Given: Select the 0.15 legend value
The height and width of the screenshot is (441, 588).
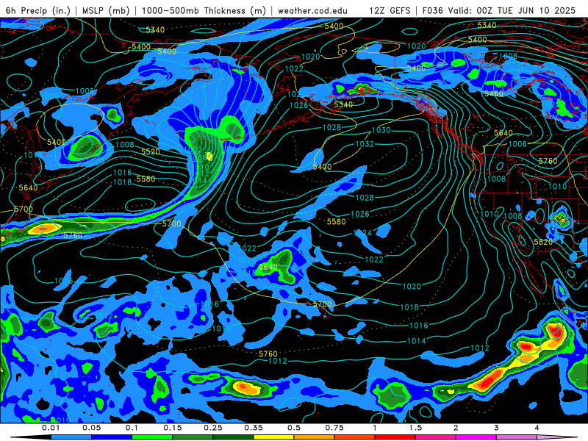Looking at the screenshot, I should [x=173, y=428].
